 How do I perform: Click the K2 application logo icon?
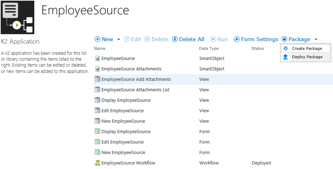coord(17,17)
